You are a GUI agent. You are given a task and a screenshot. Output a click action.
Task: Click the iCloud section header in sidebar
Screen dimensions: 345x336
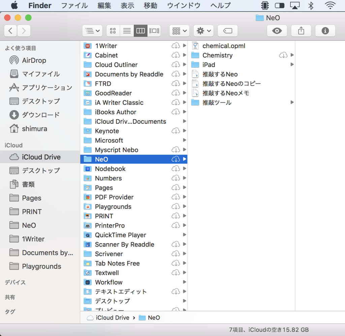tap(13, 145)
